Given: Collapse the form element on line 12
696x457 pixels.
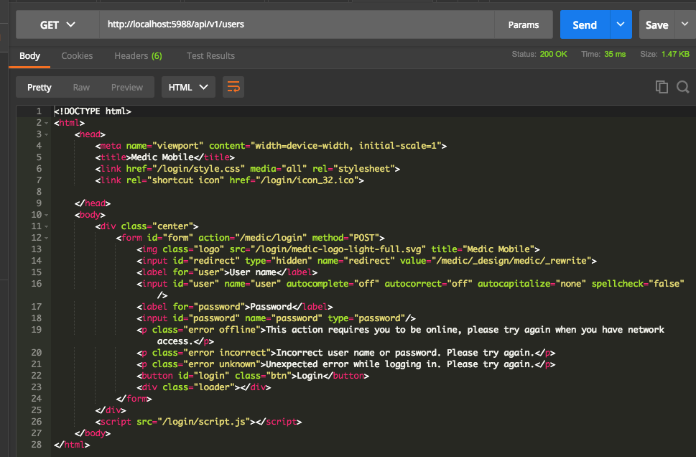Looking at the screenshot, I should 45,237.
